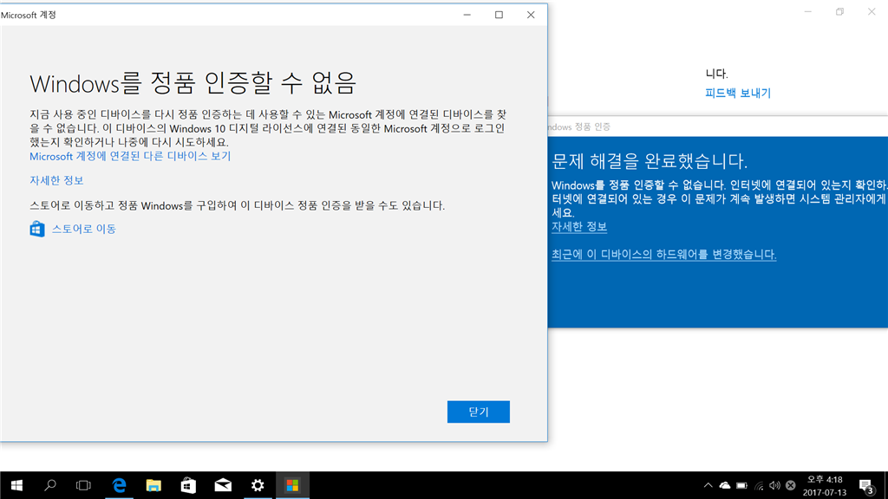Open taskbar search magnifier
The height and width of the screenshot is (499, 888).
click(49, 485)
